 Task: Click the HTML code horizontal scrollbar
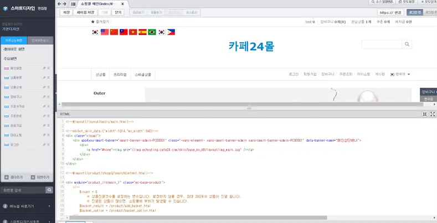(198, 217)
